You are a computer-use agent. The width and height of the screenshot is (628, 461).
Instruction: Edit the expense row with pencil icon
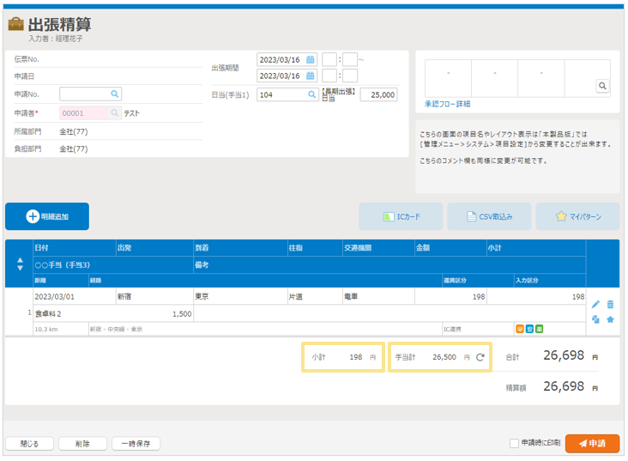pyautogui.click(x=596, y=304)
